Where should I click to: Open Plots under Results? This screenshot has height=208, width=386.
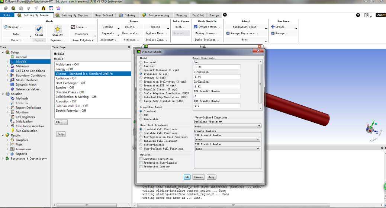[19, 144]
